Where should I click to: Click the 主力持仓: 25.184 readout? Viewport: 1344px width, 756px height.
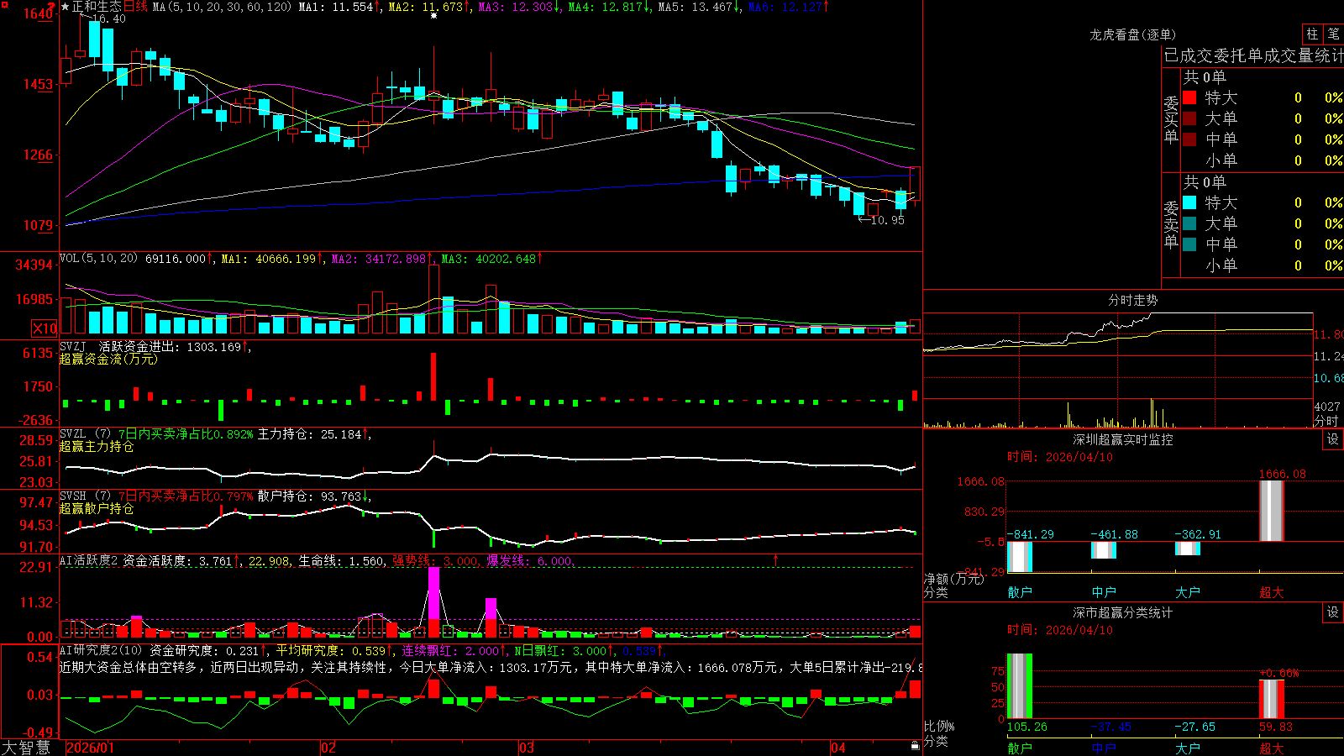click(x=309, y=433)
